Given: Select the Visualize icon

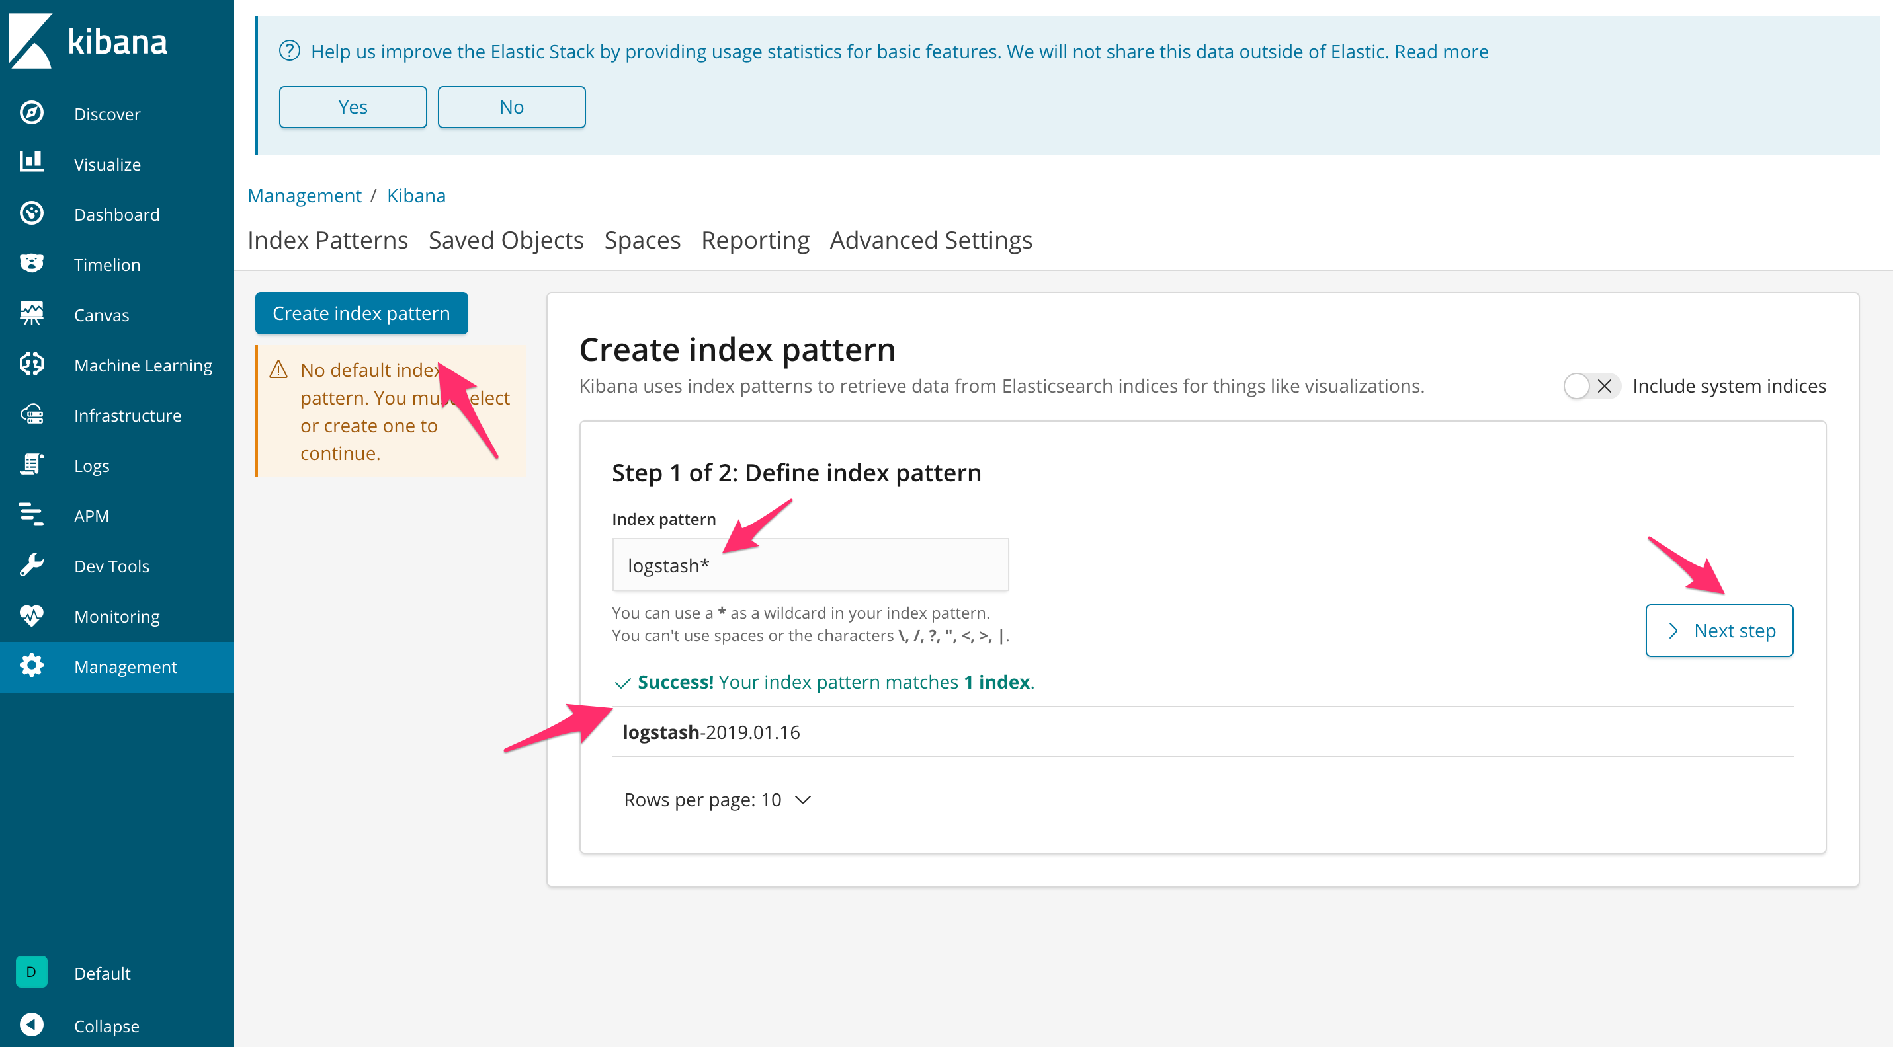Looking at the screenshot, I should coord(106,164).
